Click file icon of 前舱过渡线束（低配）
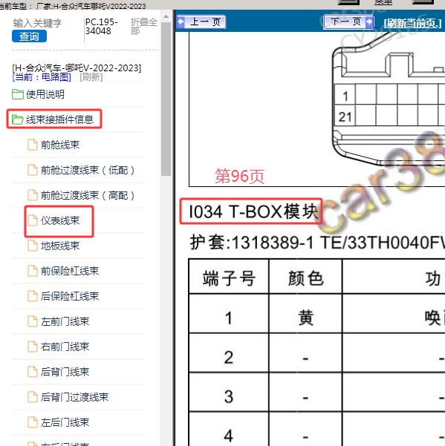 [33, 170]
